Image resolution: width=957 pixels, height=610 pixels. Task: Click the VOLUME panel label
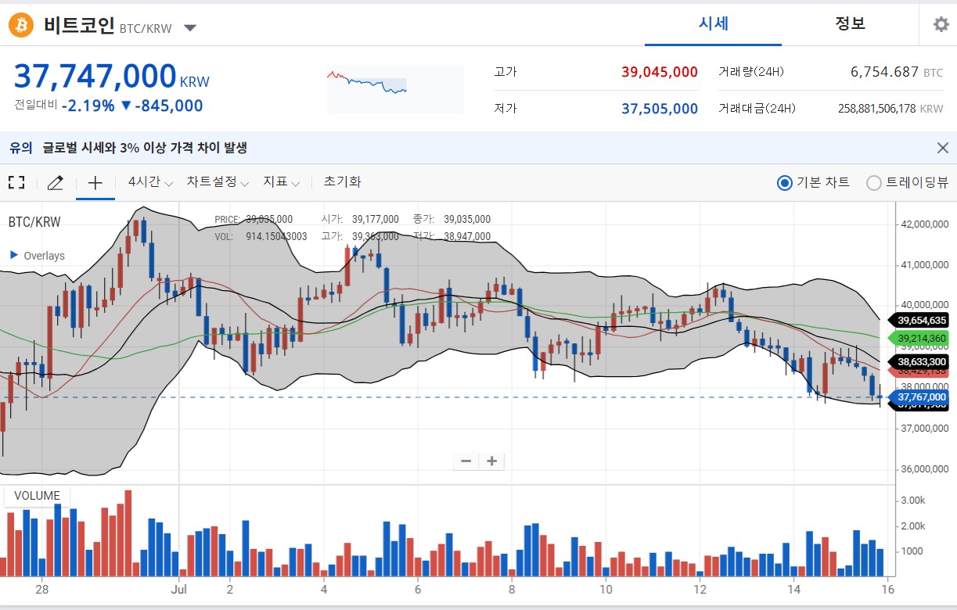[37, 496]
